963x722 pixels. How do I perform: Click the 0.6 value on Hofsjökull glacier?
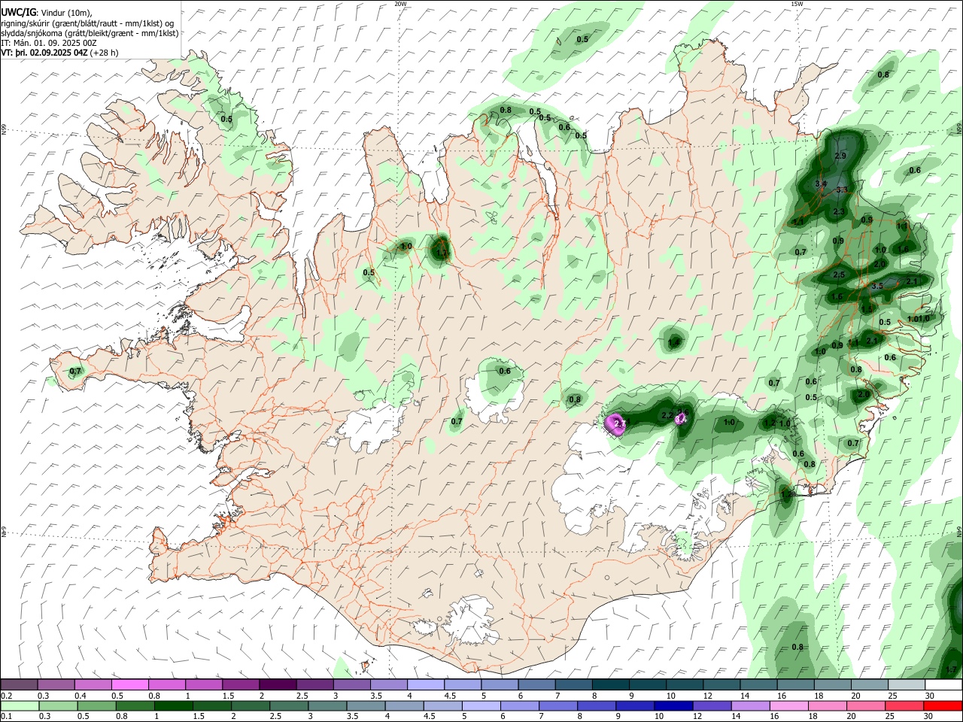pos(505,371)
